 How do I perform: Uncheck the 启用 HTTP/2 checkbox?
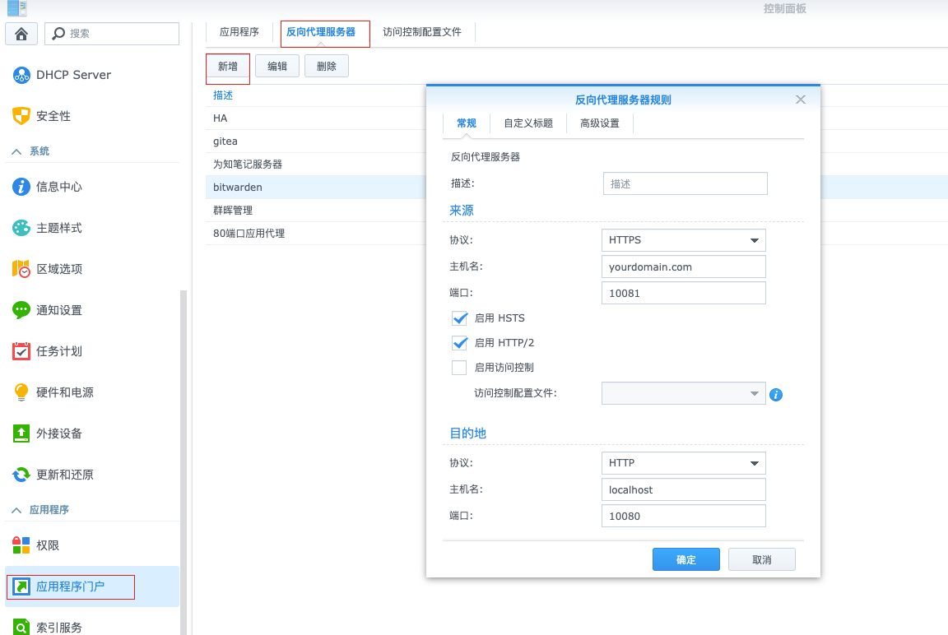(459, 343)
